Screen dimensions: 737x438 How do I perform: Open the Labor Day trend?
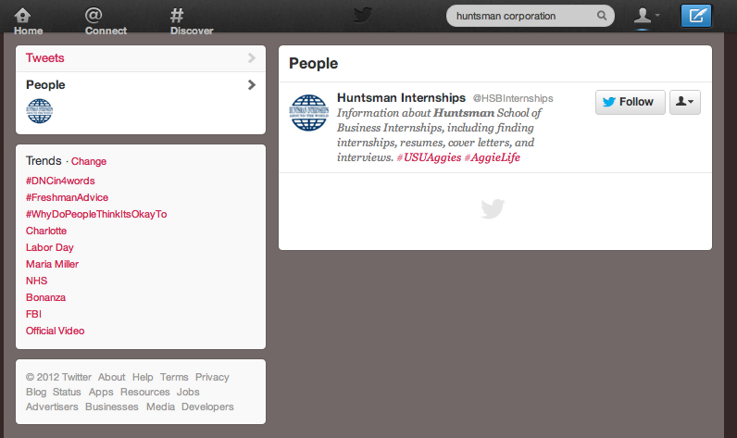[49, 247]
